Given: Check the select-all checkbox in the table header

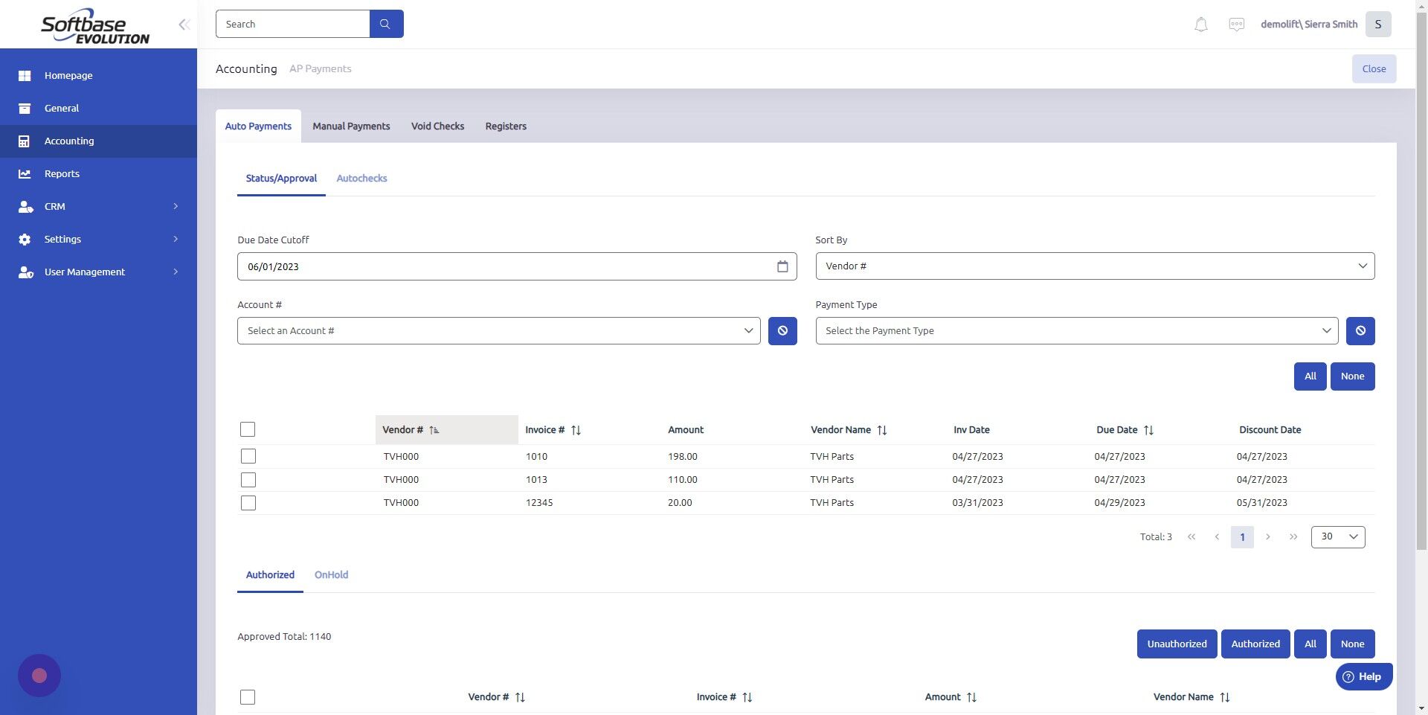Looking at the screenshot, I should pyautogui.click(x=248, y=429).
